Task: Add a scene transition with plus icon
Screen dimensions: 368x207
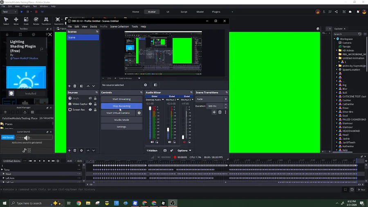Action: click(x=214, y=112)
